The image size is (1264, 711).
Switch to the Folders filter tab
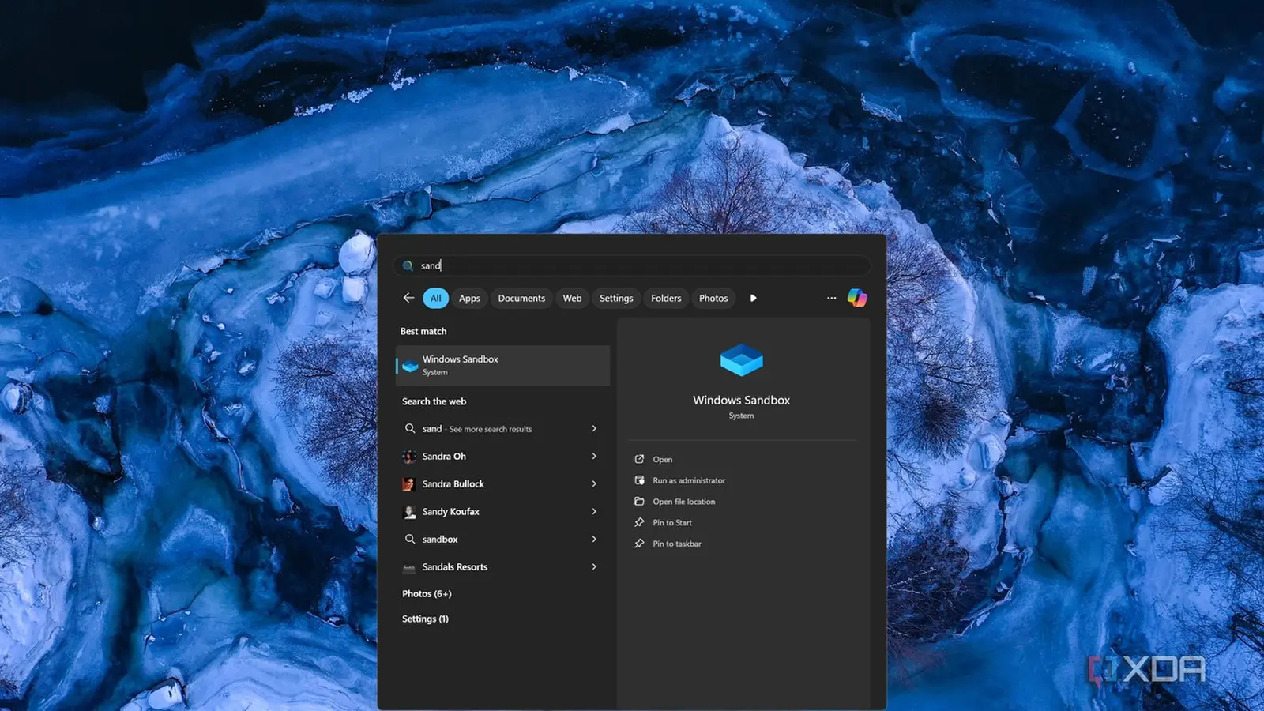point(666,298)
